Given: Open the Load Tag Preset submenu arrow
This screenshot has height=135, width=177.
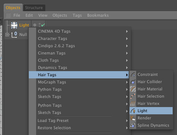Looking at the screenshot, I should 127,121.
